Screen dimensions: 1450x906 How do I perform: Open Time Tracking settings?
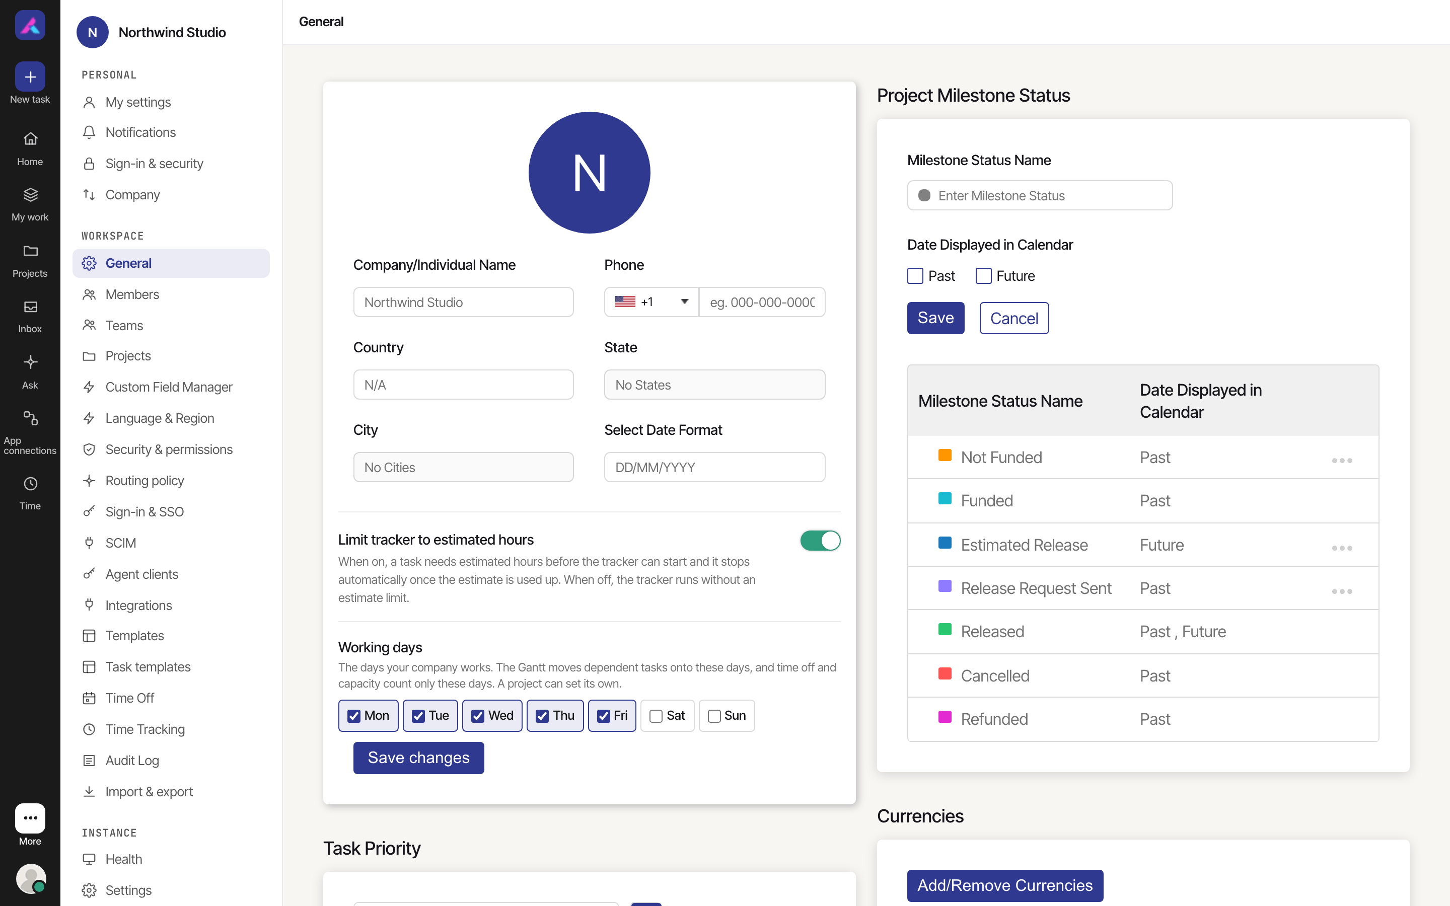coord(171,729)
